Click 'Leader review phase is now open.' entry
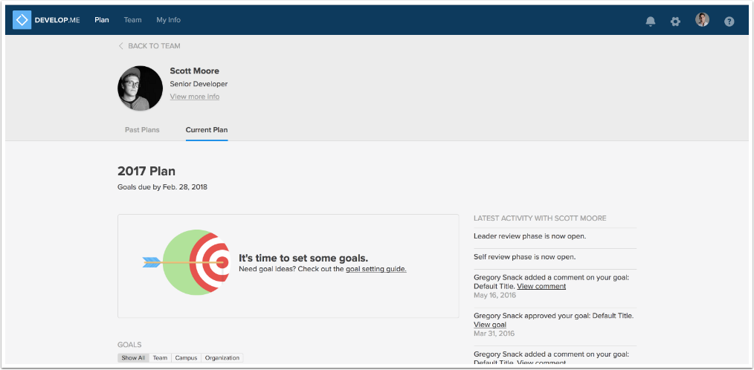This screenshot has width=754, height=370. (530, 236)
